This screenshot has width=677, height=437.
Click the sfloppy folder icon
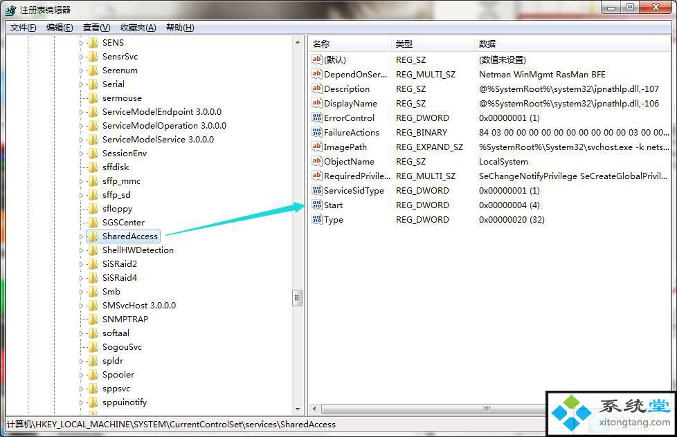point(93,209)
